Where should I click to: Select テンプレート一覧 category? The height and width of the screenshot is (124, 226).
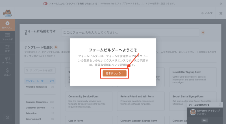click(x=40, y=81)
